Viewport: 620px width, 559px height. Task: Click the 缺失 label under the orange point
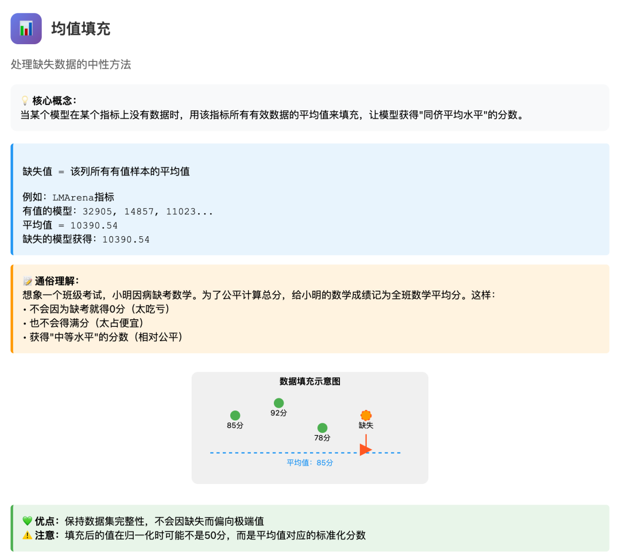coord(366,425)
